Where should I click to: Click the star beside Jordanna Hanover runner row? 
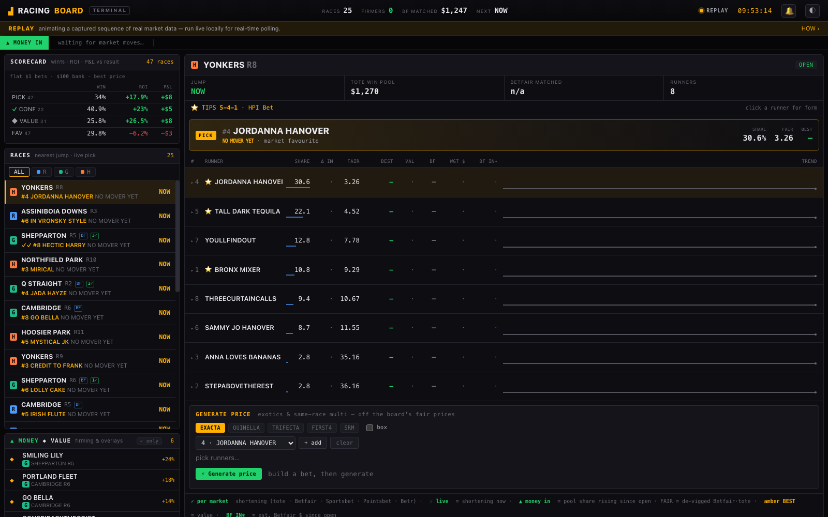click(208, 182)
